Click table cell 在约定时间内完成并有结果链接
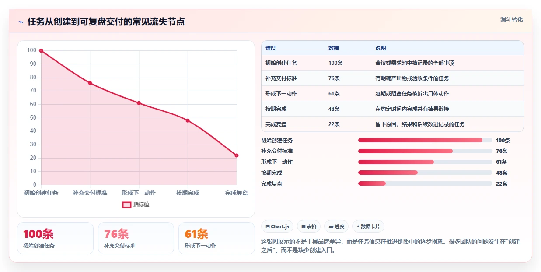 pos(412,109)
